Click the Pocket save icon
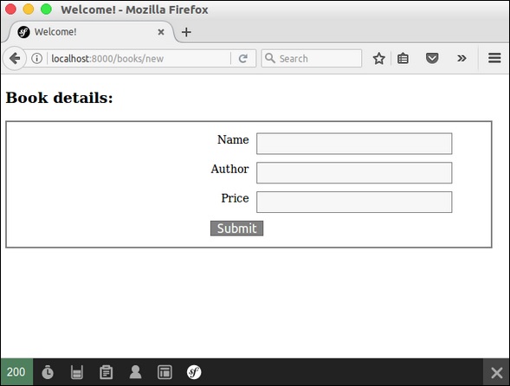Image resolution: width=510 pixels, height=386 pixels. pyautogui.click(x=432, y=59)
